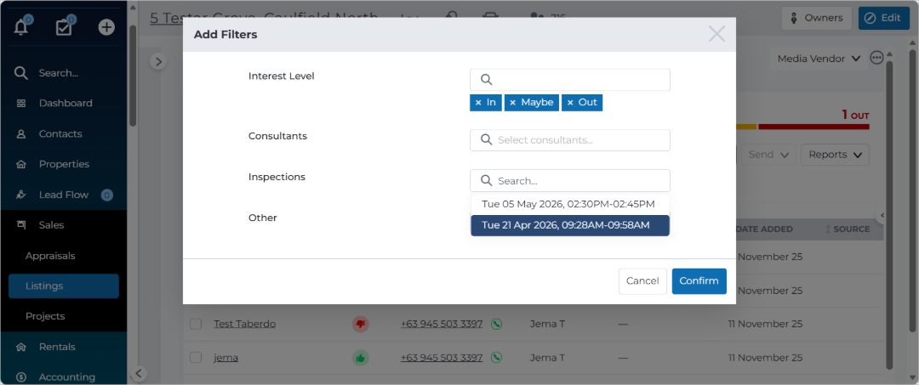Check the jema row checkbox
Viewport: 919px width, 385px height.
click(196, 358)
